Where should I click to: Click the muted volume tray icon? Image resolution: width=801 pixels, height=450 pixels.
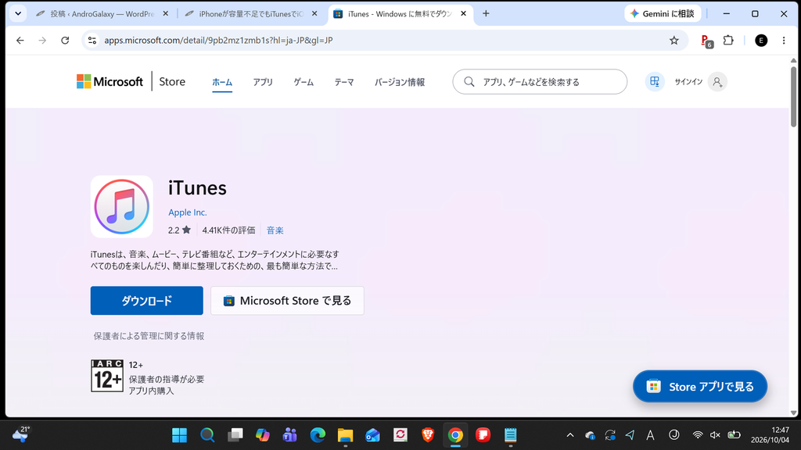(x=715, y=435)
